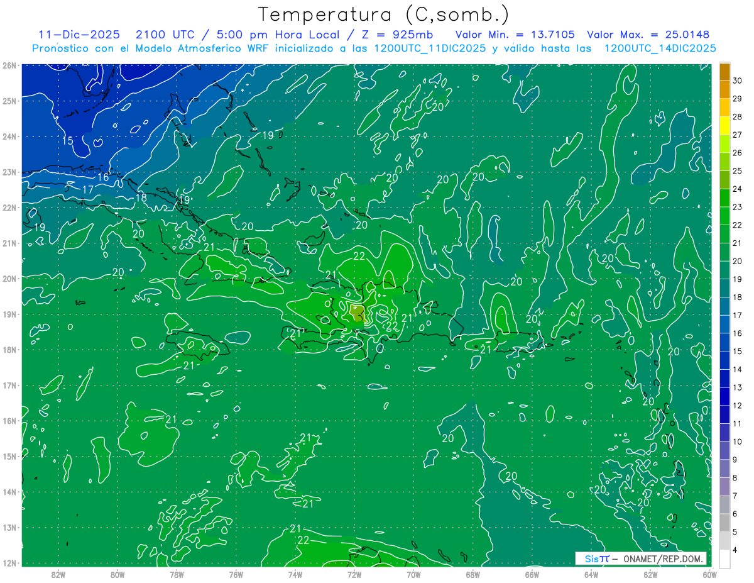This screenshot has height=583, width=754.
Task: Click the 'Valor Max. = 25.0148' text
Action: (648, 35)
